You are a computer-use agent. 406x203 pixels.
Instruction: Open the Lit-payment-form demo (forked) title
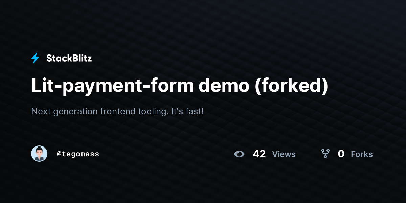(x=180, y=86)
